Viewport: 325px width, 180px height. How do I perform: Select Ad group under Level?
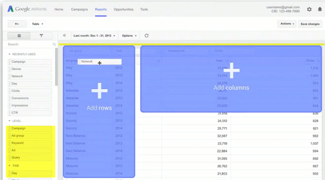point(30,136)
